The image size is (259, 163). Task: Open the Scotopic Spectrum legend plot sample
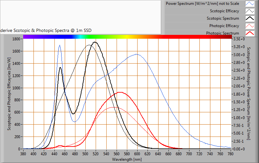click(x=250, y=18)
